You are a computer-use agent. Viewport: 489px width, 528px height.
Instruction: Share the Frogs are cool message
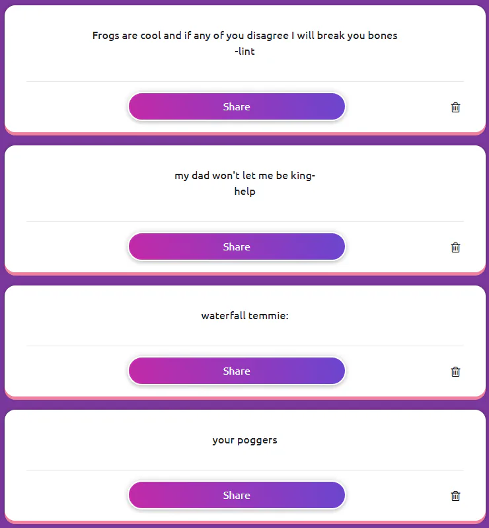[237, 107]
